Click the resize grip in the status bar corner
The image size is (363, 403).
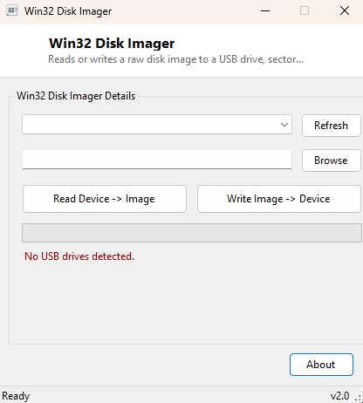point(358,398)
